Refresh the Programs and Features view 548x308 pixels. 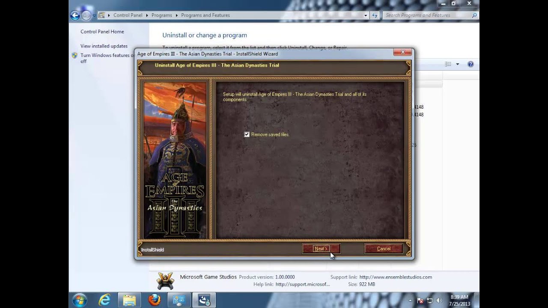pyautogui.click(x=375, y=15)
